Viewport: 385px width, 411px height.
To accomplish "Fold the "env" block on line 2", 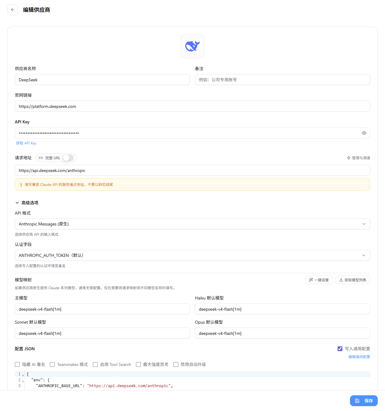I will click(23, 381).
